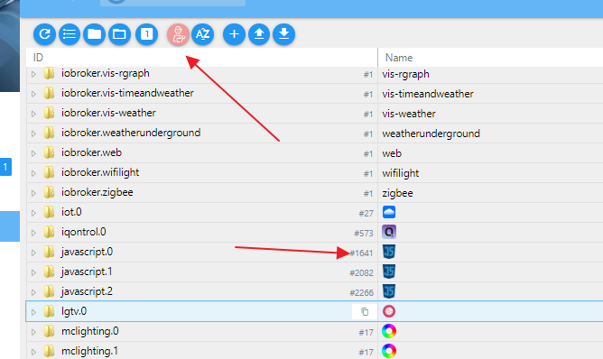Expand iobroker.wifilight tree node

point(33,173)
